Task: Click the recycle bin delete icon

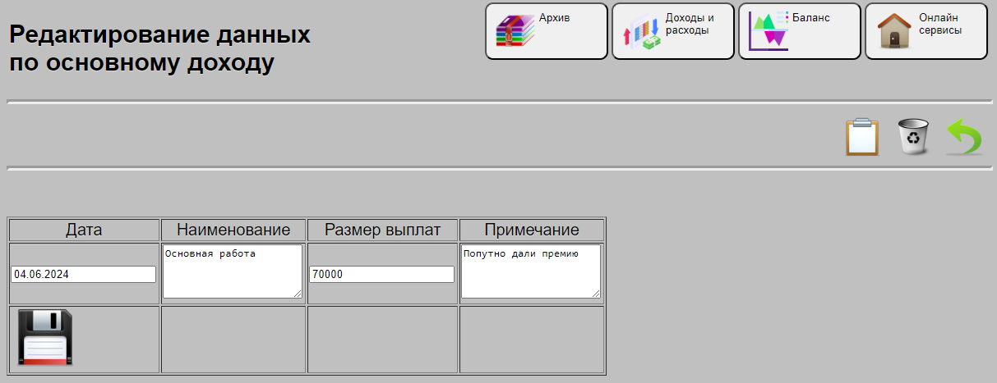Action: point(913,136)
